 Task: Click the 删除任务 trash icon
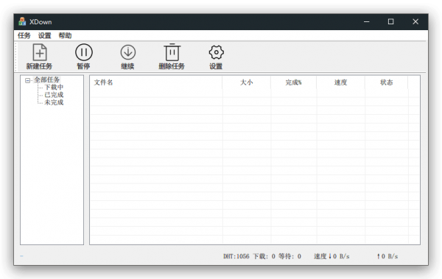pyautogui.click(x=172, y=52)
